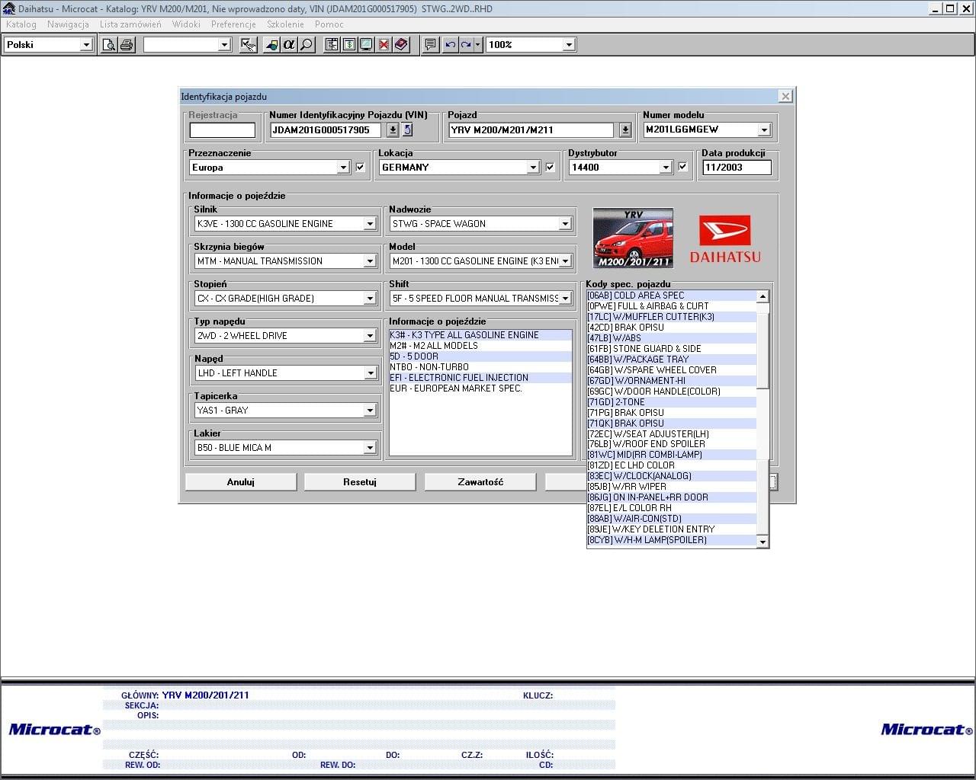
Task: Expand the Silnik K3VE dropdown
Action: (370, 224)
